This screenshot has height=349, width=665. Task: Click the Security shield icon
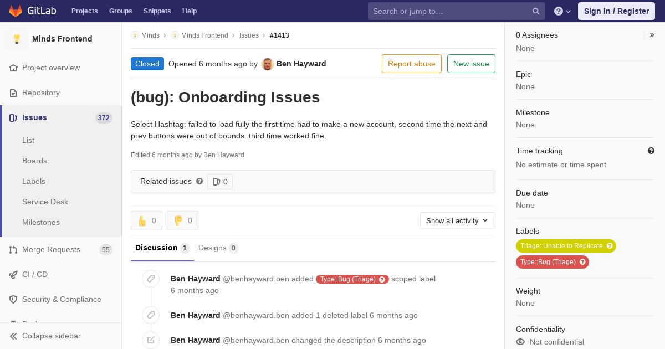tap(13, 299)
